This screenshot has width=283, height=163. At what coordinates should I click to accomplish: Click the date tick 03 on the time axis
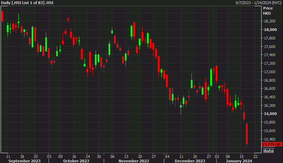pyautogui.click(x=49, y=157)
